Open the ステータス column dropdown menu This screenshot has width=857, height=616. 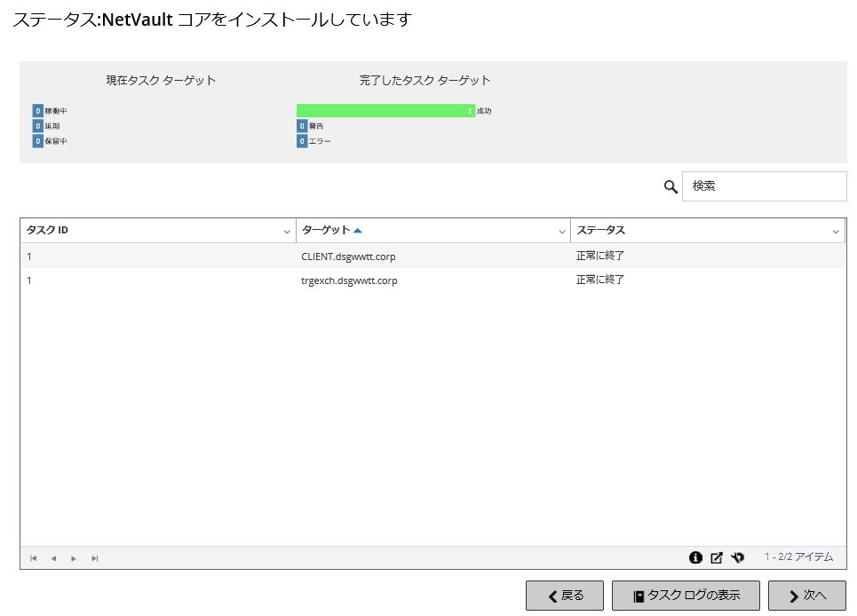836,232
